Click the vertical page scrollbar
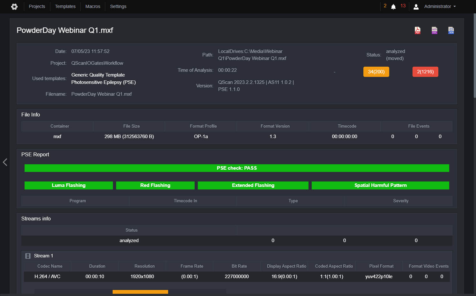Image resolution: width=476 pixels, height=296 pixels. tap(475, 56)
